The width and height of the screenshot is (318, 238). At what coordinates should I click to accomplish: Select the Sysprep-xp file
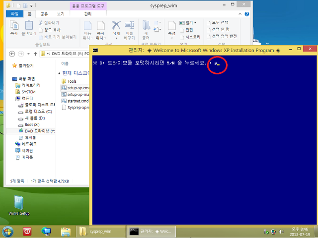(x=75, y=108)
